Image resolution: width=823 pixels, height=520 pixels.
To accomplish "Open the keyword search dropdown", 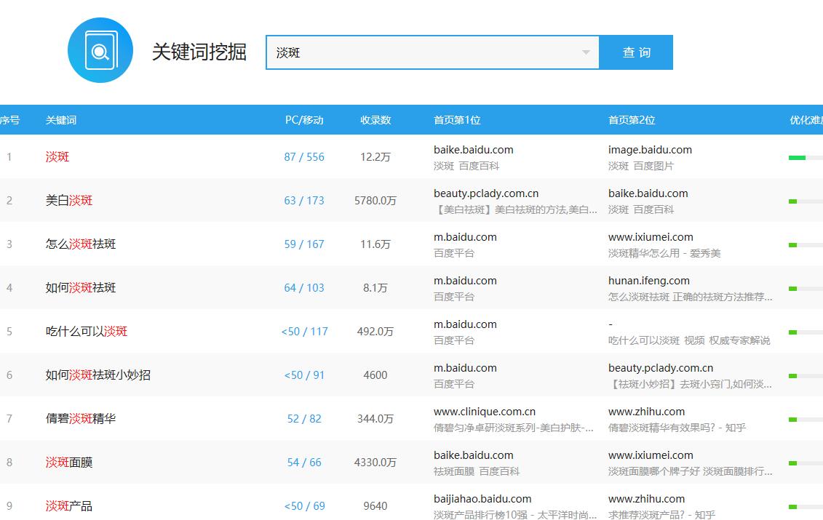I will pos(586,52).
